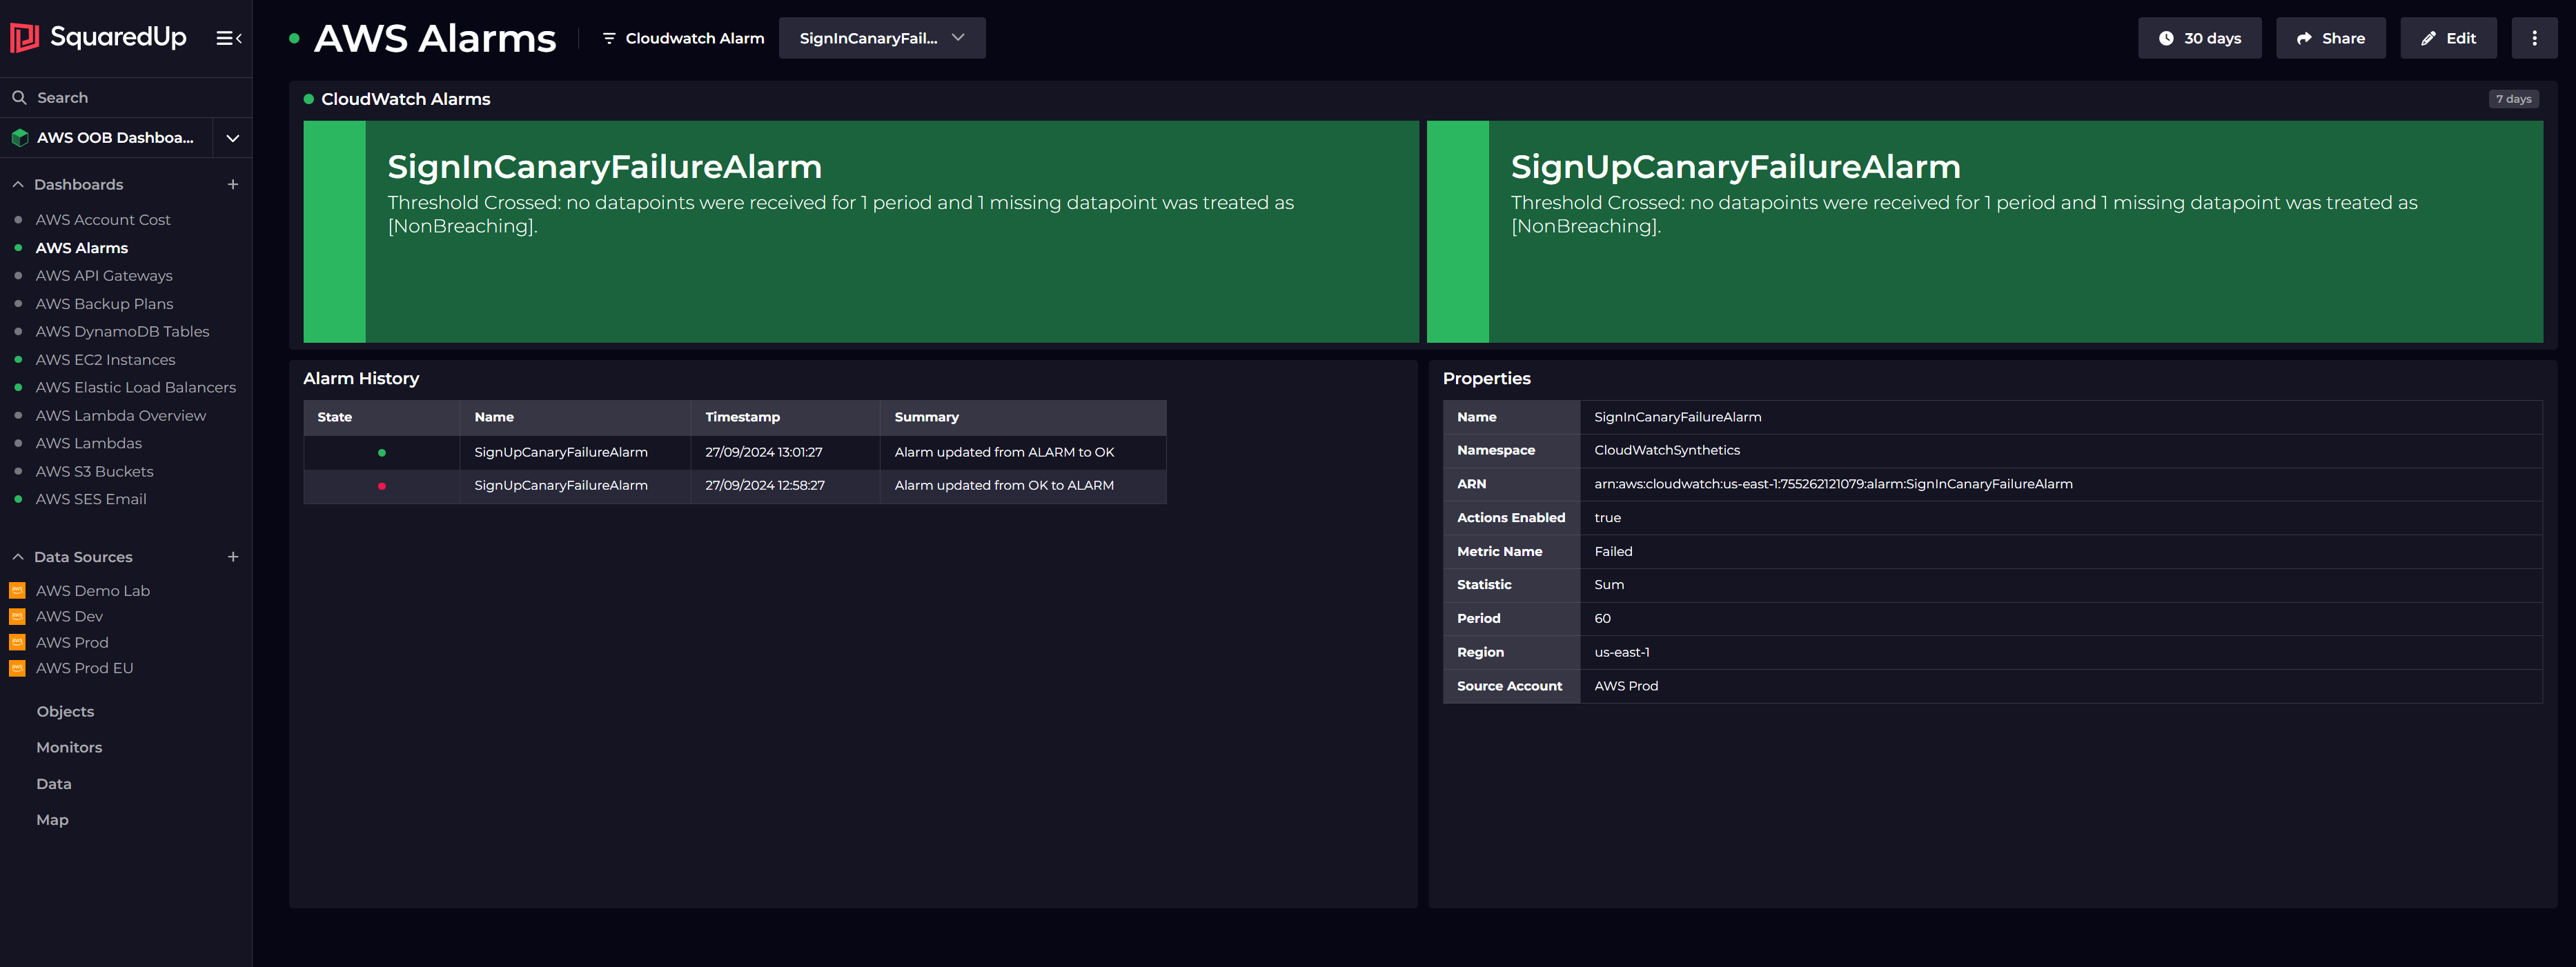Open AWS Account Cost dashboard
The image size is (2576, 967).
coord(103,219)
